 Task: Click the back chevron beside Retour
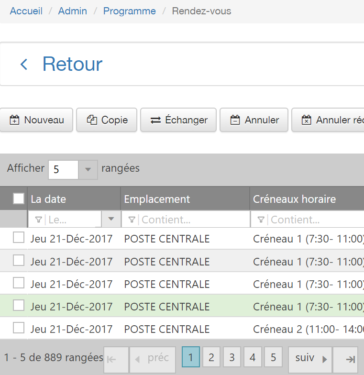(24, 64)
